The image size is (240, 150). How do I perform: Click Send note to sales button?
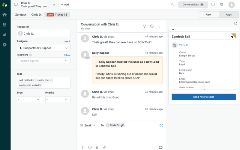pos(204,97)
